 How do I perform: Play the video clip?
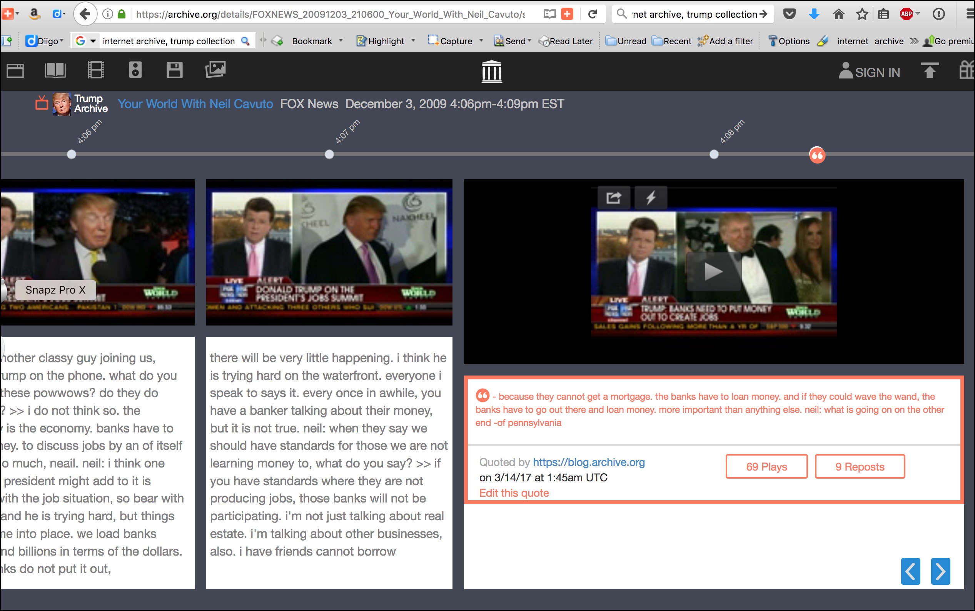click(713, 271)
